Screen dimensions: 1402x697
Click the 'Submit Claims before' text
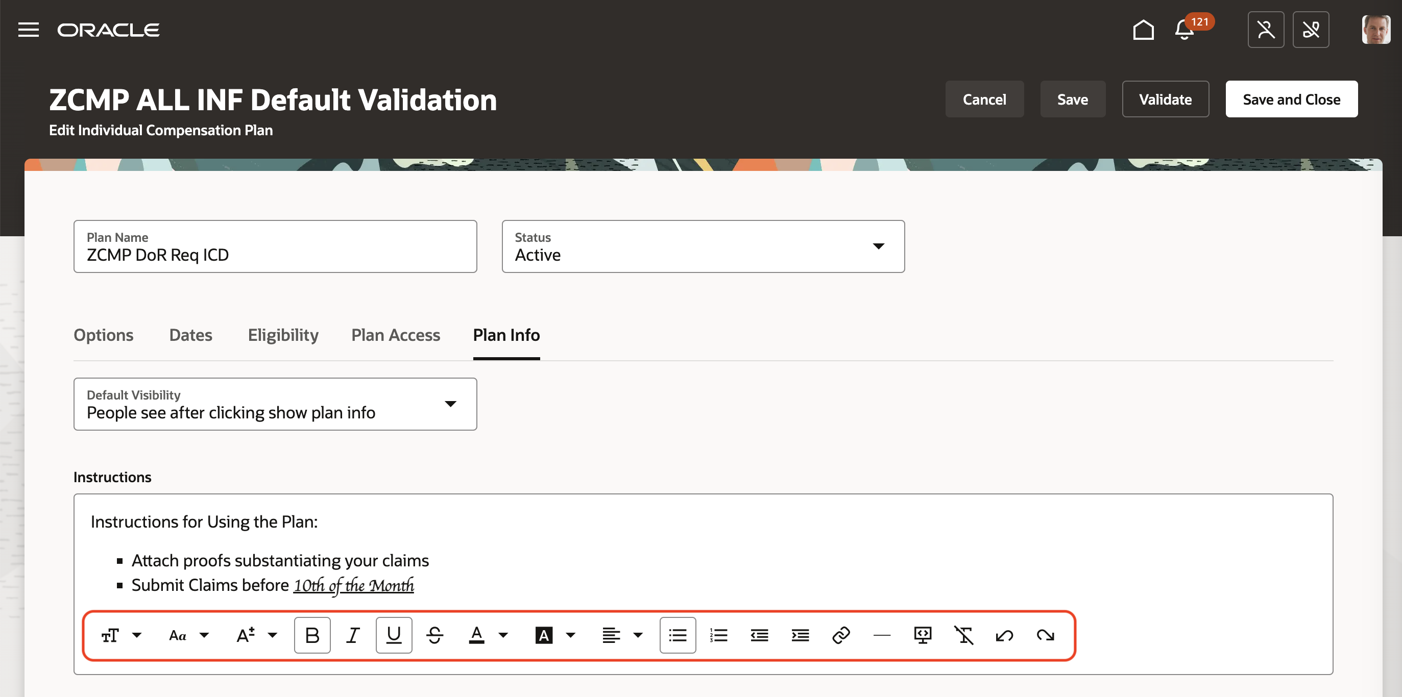pos(210,585)
